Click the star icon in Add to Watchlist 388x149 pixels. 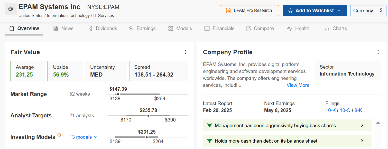click(290, 11)
